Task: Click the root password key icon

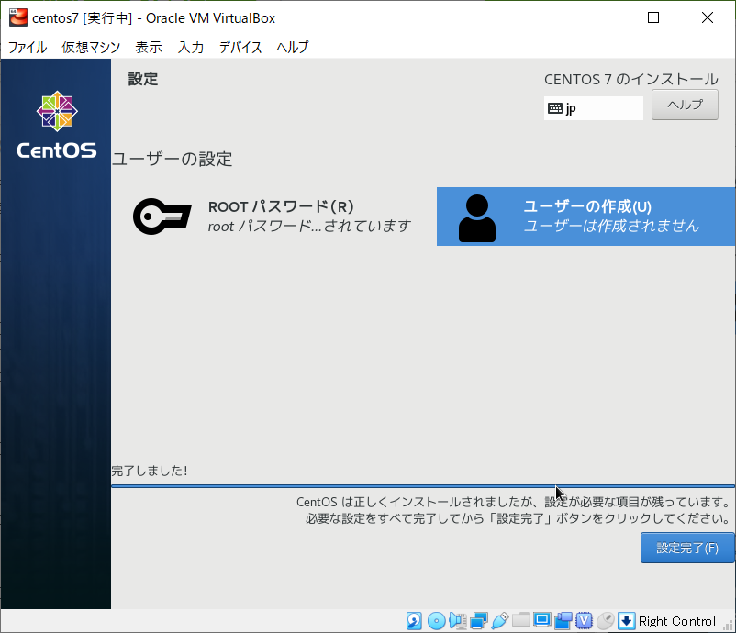Action: pos(162,217)
